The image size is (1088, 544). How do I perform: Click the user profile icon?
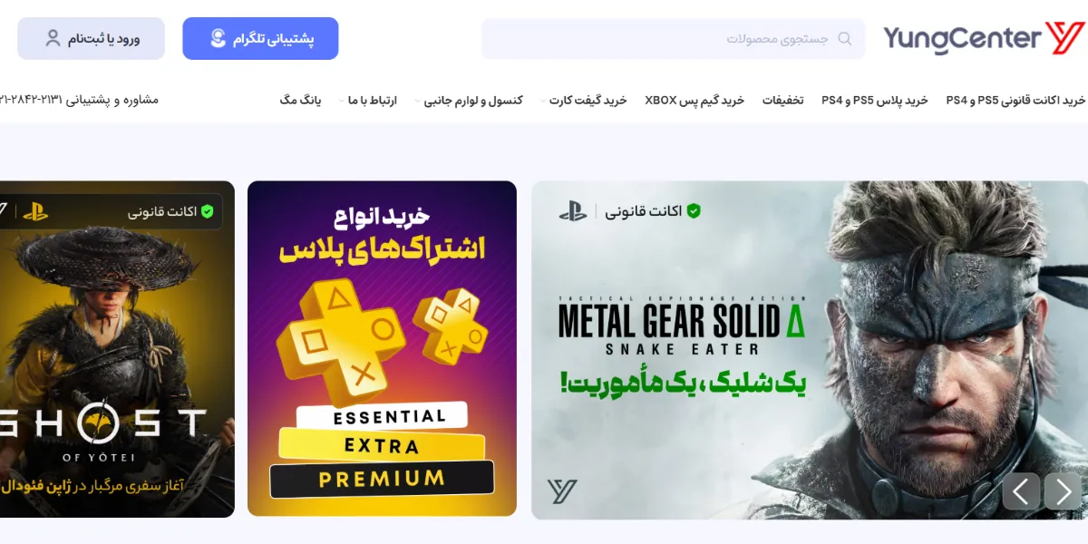point(53,39)
